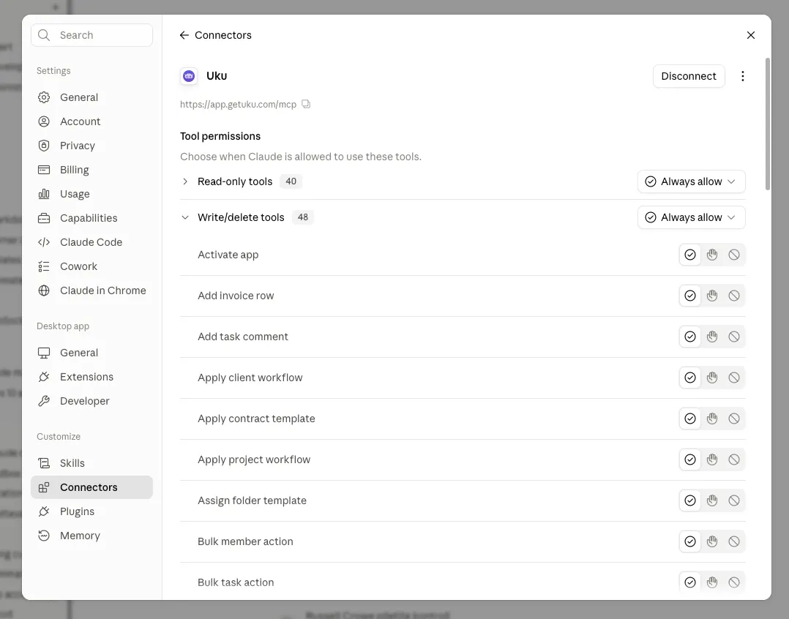The height and width of the screenshot is (619, 789).
Task: Click the Usage bar chart icon
Action: (x=44, y=194)
